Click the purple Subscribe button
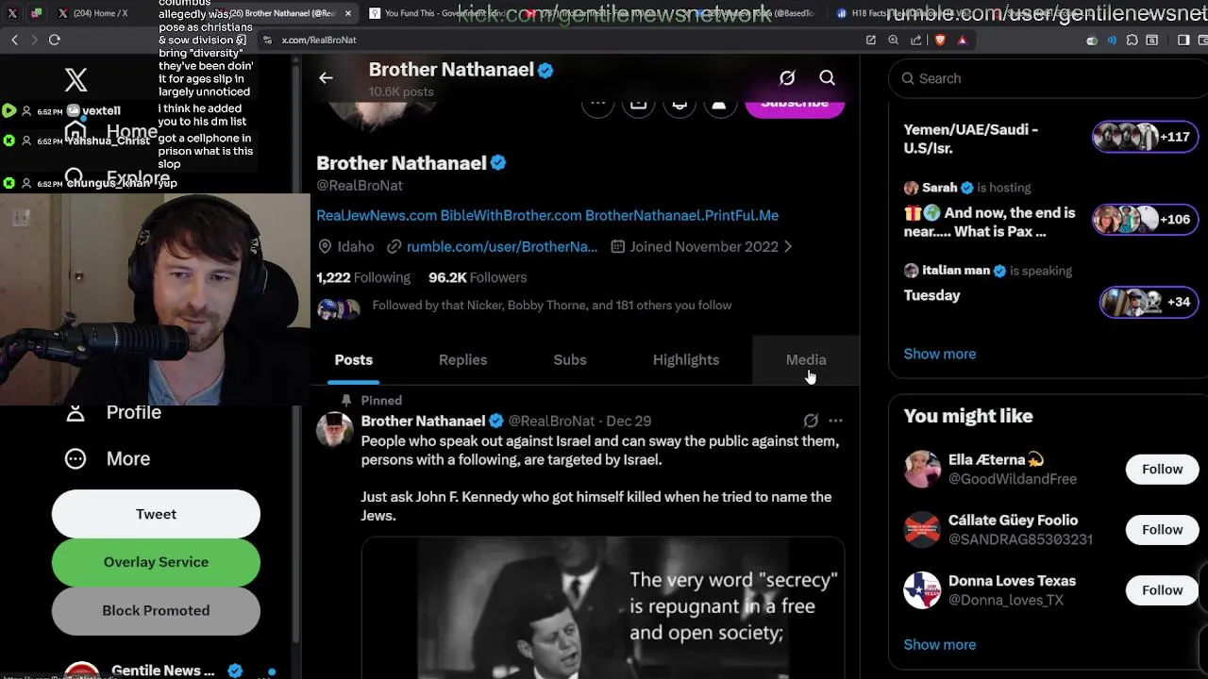Image resolution: width=1208 pixels, height=679 pixels. (795, 104)
